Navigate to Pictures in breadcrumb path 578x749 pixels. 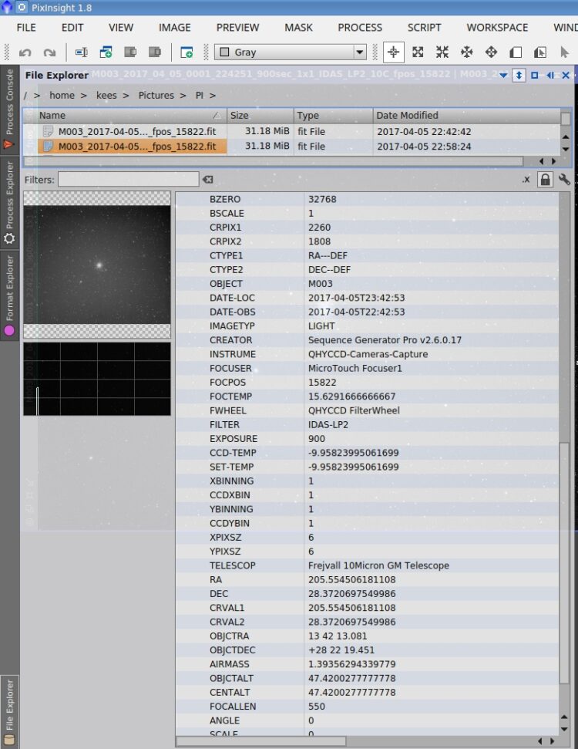click(156, 95)
